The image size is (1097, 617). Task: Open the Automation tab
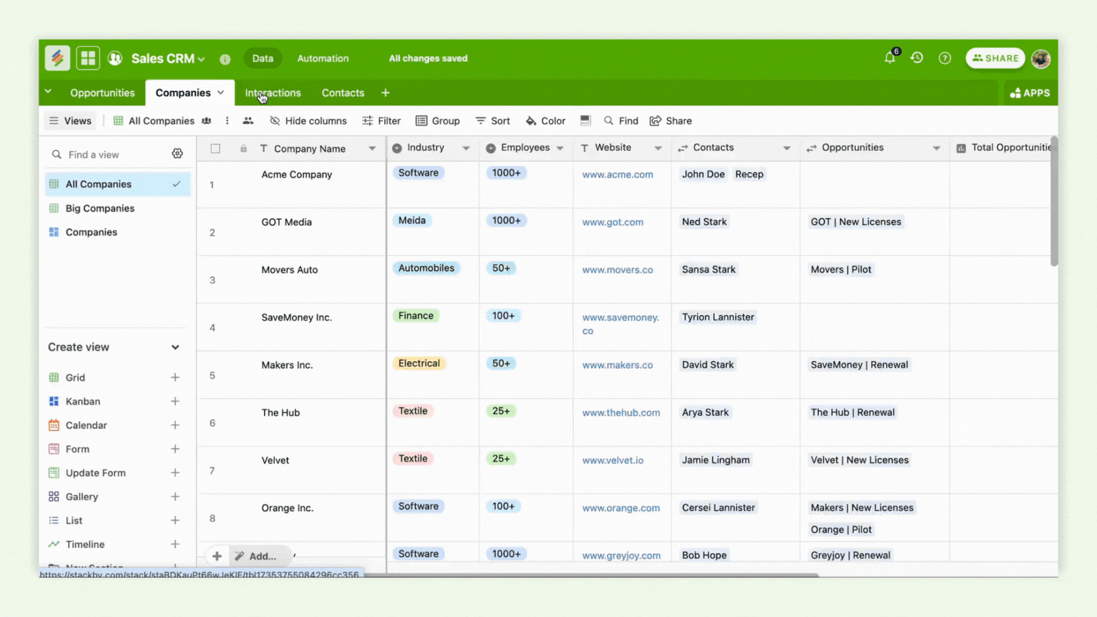tap(323, 58)
